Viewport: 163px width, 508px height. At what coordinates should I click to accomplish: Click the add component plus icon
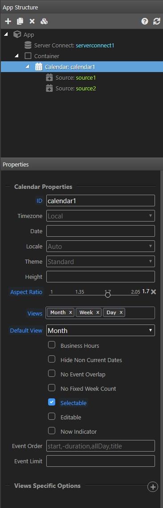(x=8, y=21)
